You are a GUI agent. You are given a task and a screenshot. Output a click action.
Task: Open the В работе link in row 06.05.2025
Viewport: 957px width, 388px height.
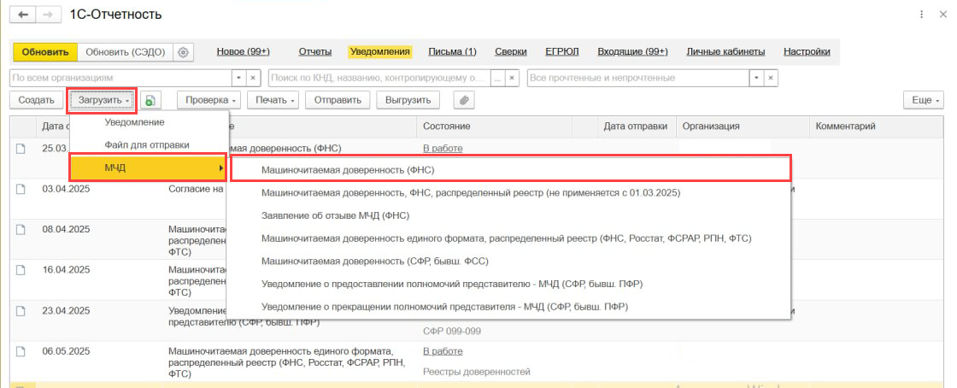click(x=443, y=351)
